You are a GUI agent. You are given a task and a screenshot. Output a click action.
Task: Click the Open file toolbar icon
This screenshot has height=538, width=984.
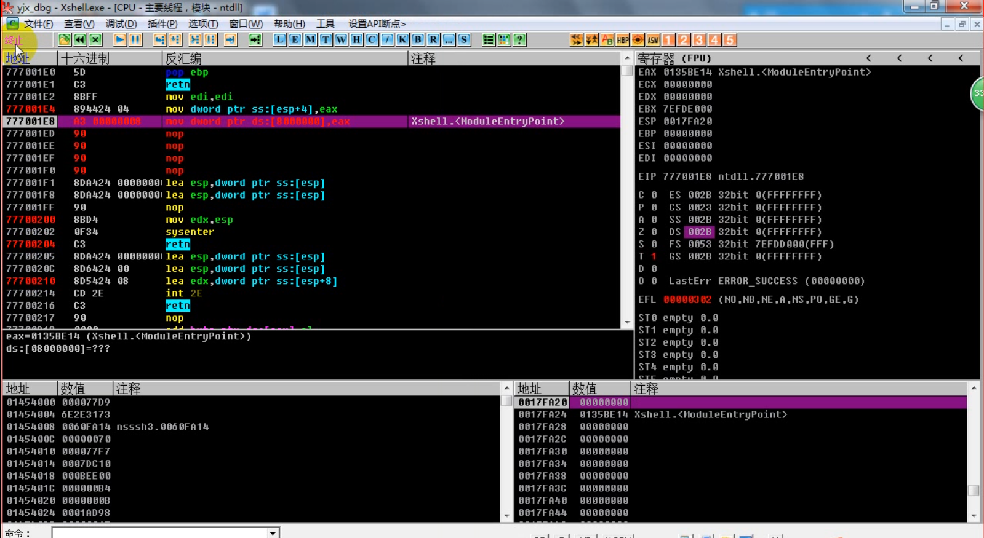point(65,40)
